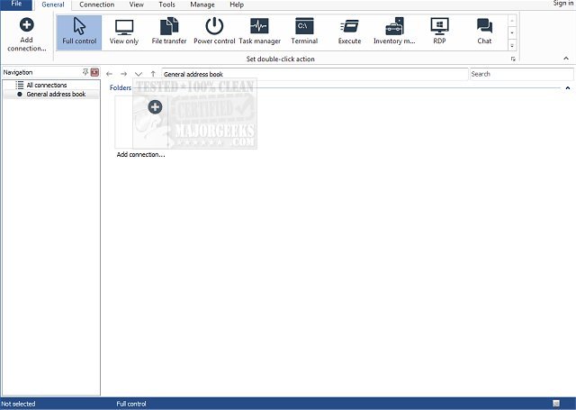Open the Chat mode
This screenshot has width=576, height=410.
click(484, 32)
